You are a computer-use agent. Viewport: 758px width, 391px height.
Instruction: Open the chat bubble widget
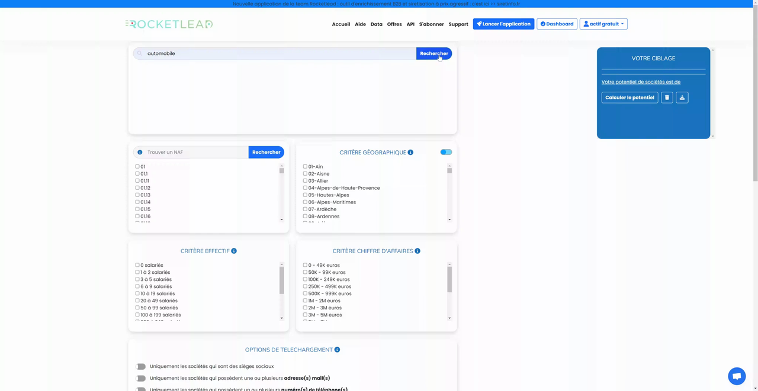pos(737,376)
